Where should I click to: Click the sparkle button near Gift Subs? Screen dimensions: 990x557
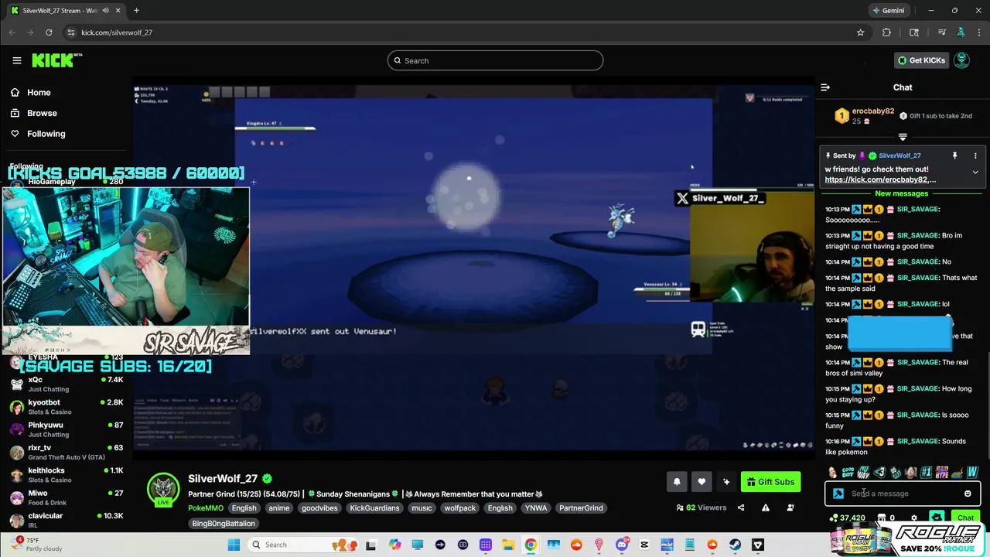(x=726, y=481)
